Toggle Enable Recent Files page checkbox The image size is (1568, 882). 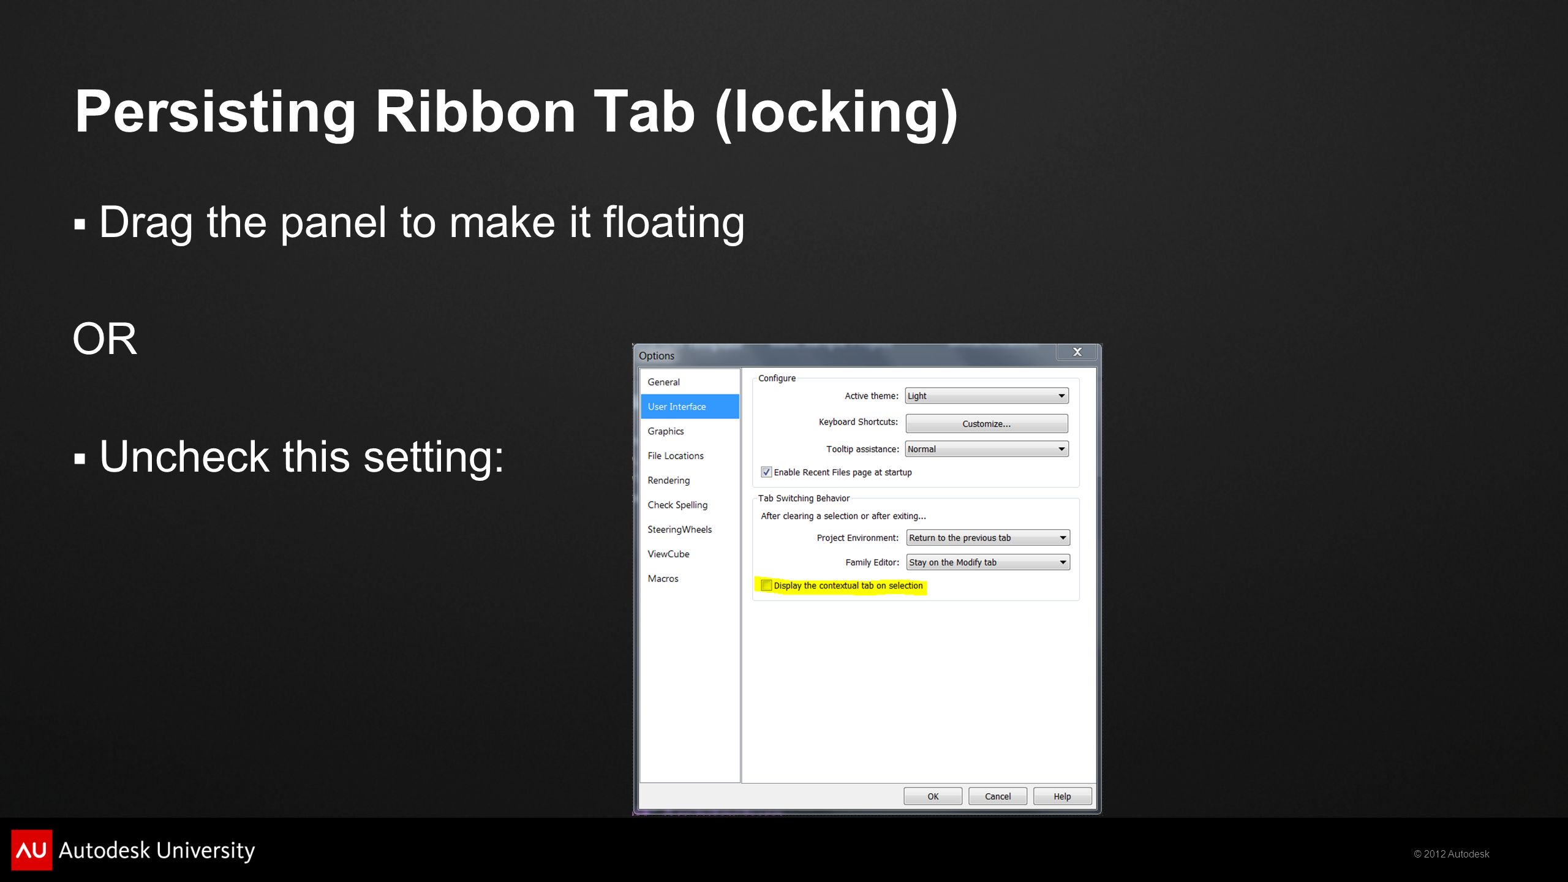point(766,472)
